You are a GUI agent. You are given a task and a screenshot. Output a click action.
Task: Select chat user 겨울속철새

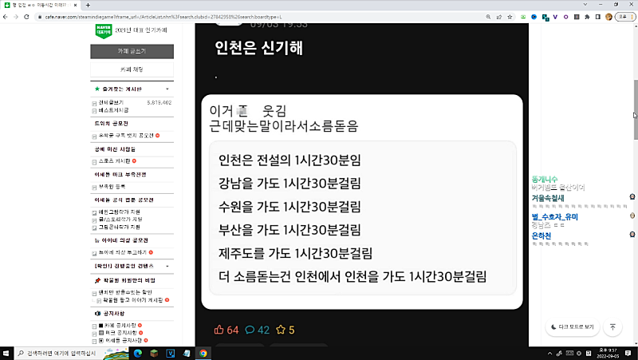(548, 198)
